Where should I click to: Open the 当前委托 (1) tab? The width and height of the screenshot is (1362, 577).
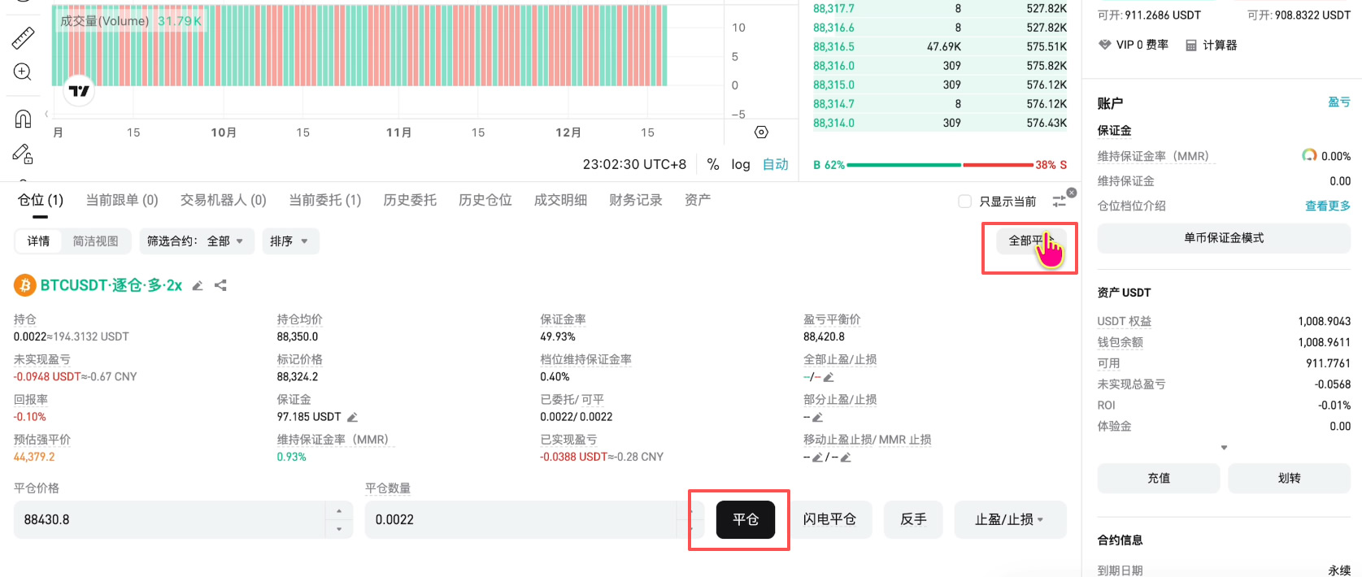325,200
